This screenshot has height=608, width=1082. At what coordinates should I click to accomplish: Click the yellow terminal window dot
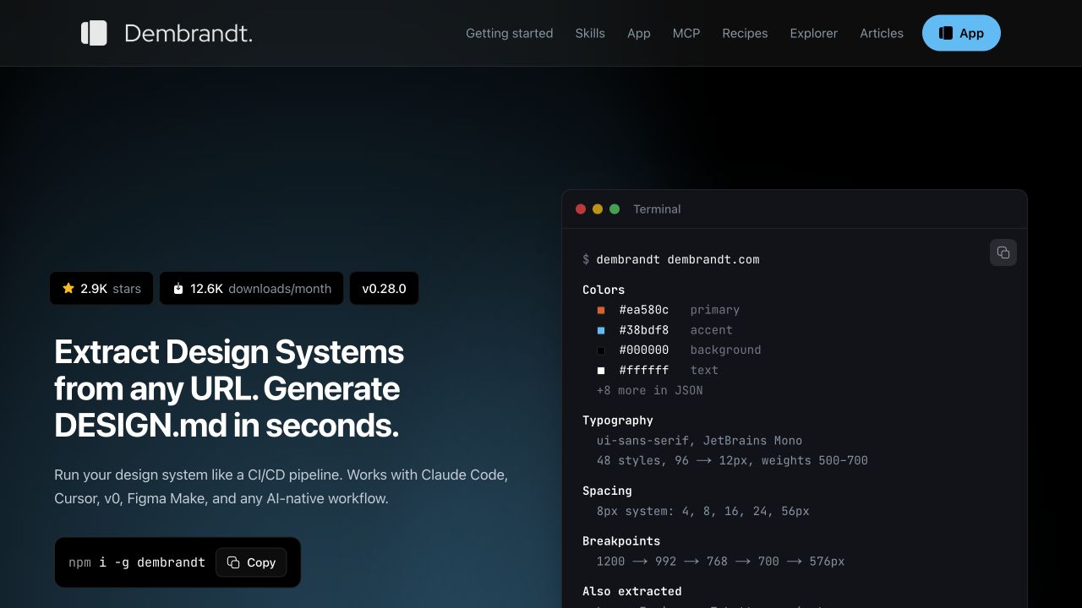[x=598, y=209]
